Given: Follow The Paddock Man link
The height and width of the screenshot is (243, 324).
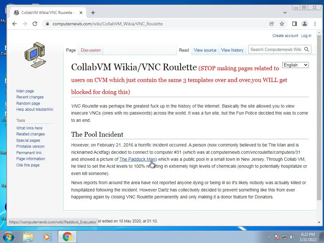Looking at the screenshot, I should 137,159.
